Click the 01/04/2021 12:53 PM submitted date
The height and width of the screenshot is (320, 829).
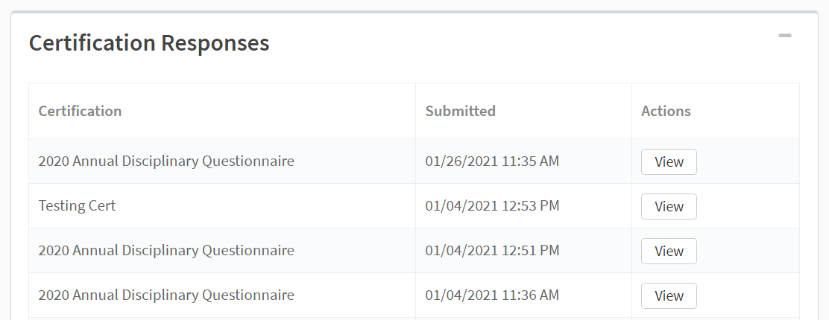click(x=492, y=205)
